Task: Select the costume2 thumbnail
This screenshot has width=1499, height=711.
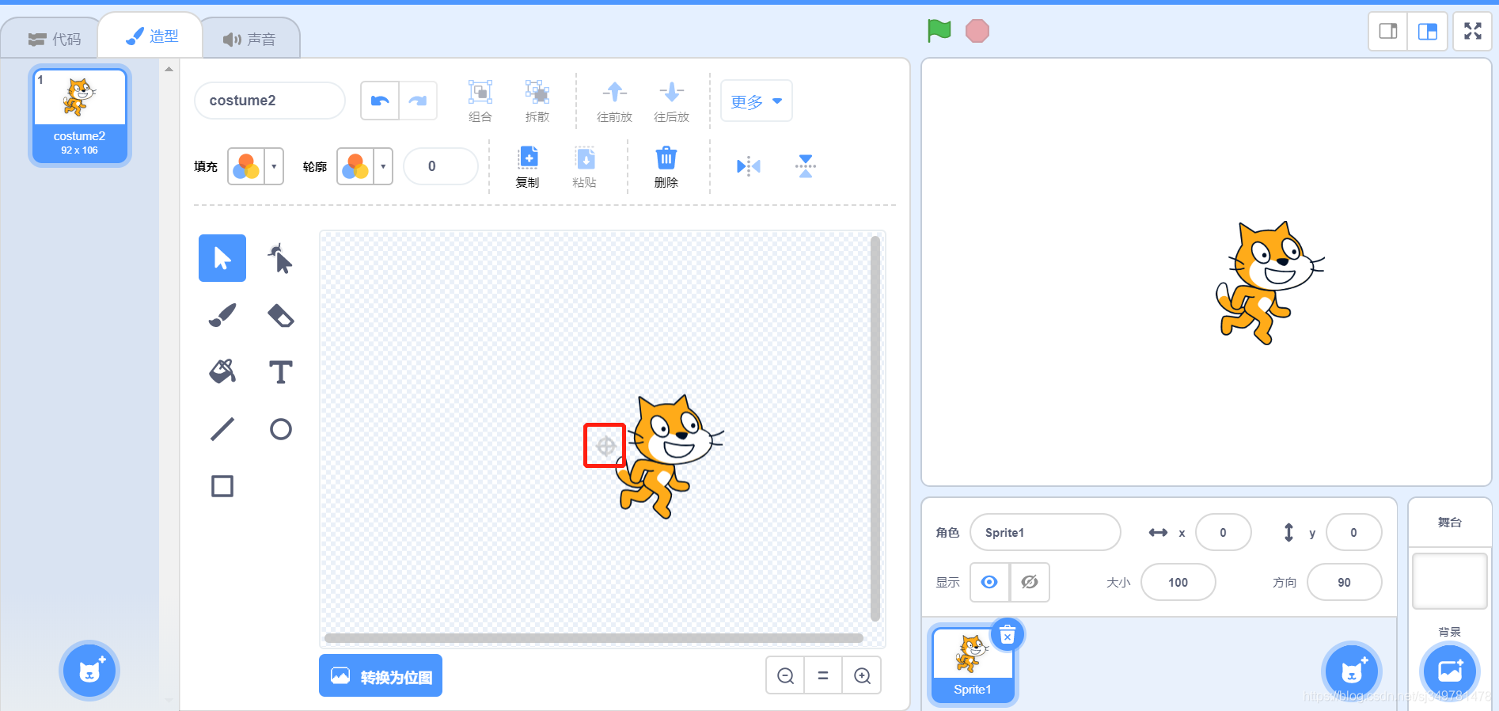Action: (80, 116)
